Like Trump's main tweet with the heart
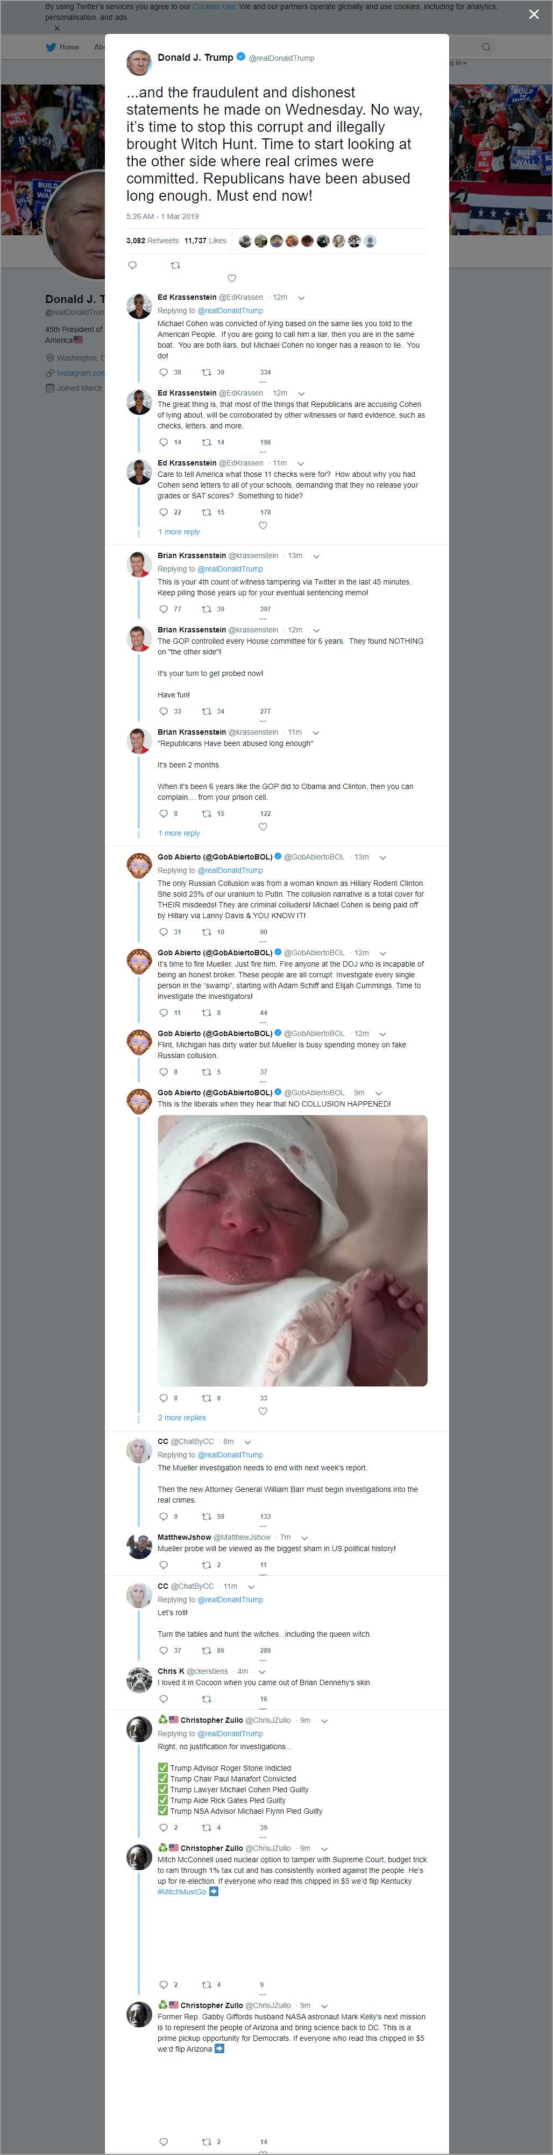 pyautogui.click(x=232, y=279)
